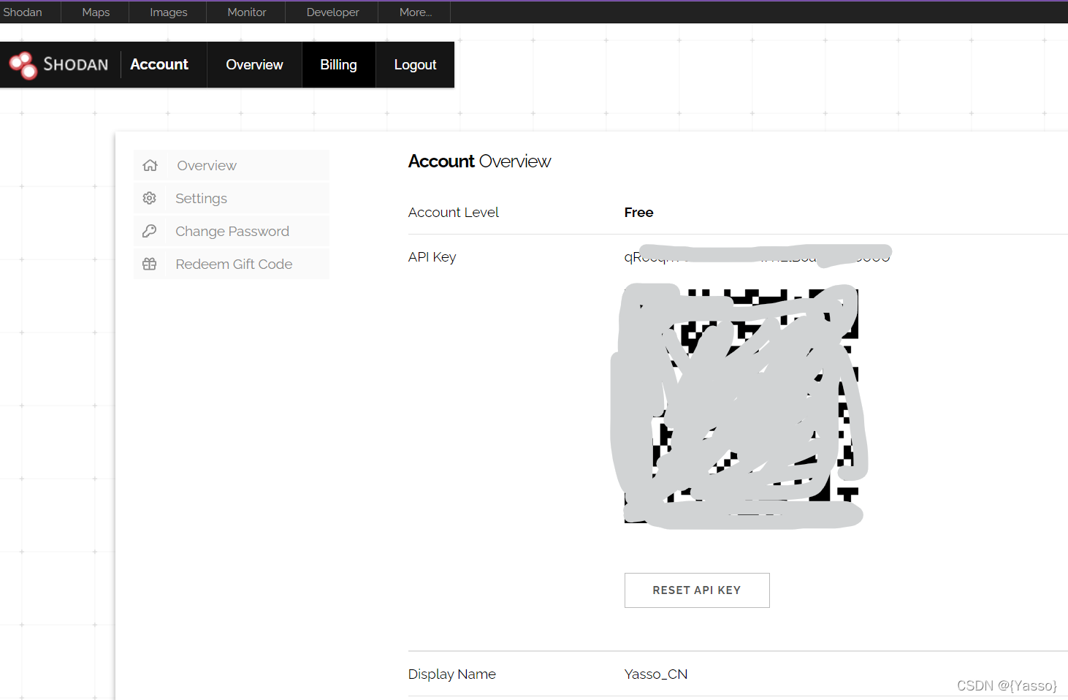The width and height of the screenshot is (1068, 700).
Task: Click the API Key label
Action: coord(432,257)
